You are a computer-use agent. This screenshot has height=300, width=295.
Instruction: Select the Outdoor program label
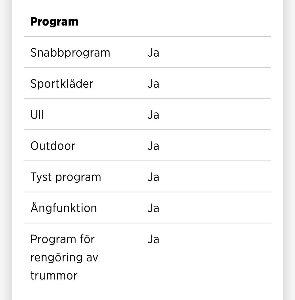53,146
